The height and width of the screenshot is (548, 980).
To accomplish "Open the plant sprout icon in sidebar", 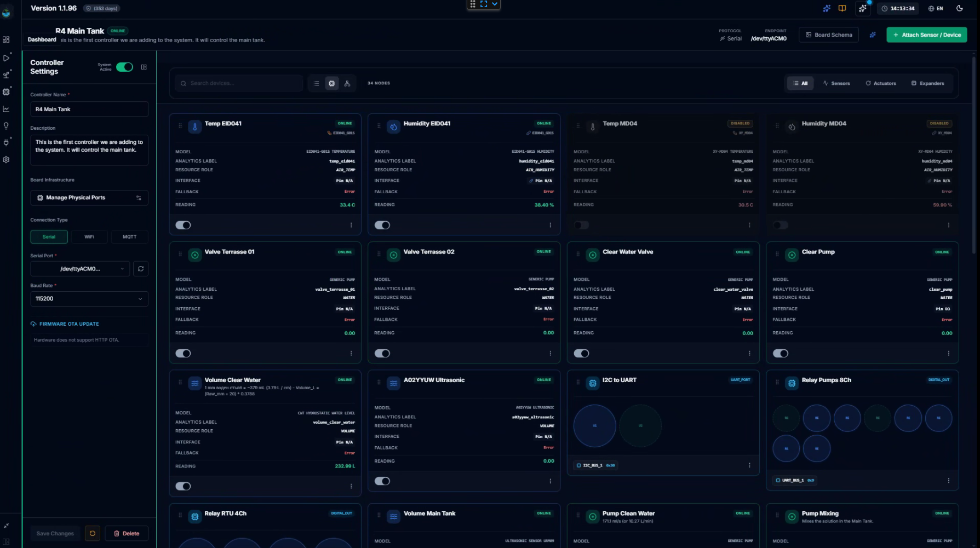I will coord(6,74).
